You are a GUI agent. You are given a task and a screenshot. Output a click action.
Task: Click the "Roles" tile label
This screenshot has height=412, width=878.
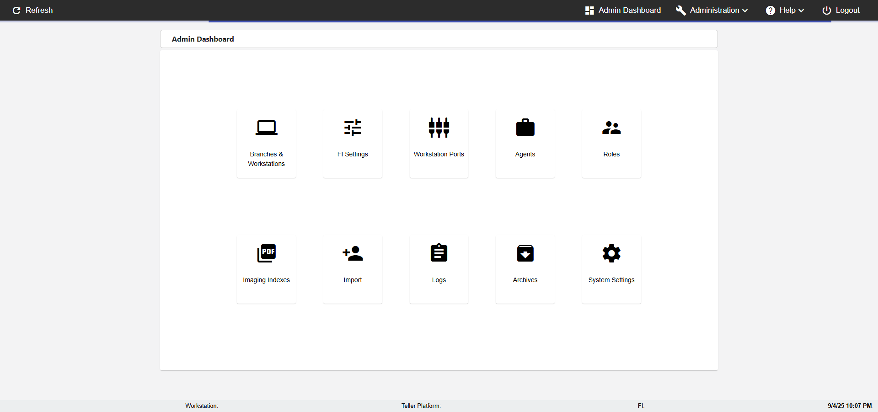click(611, 154)
